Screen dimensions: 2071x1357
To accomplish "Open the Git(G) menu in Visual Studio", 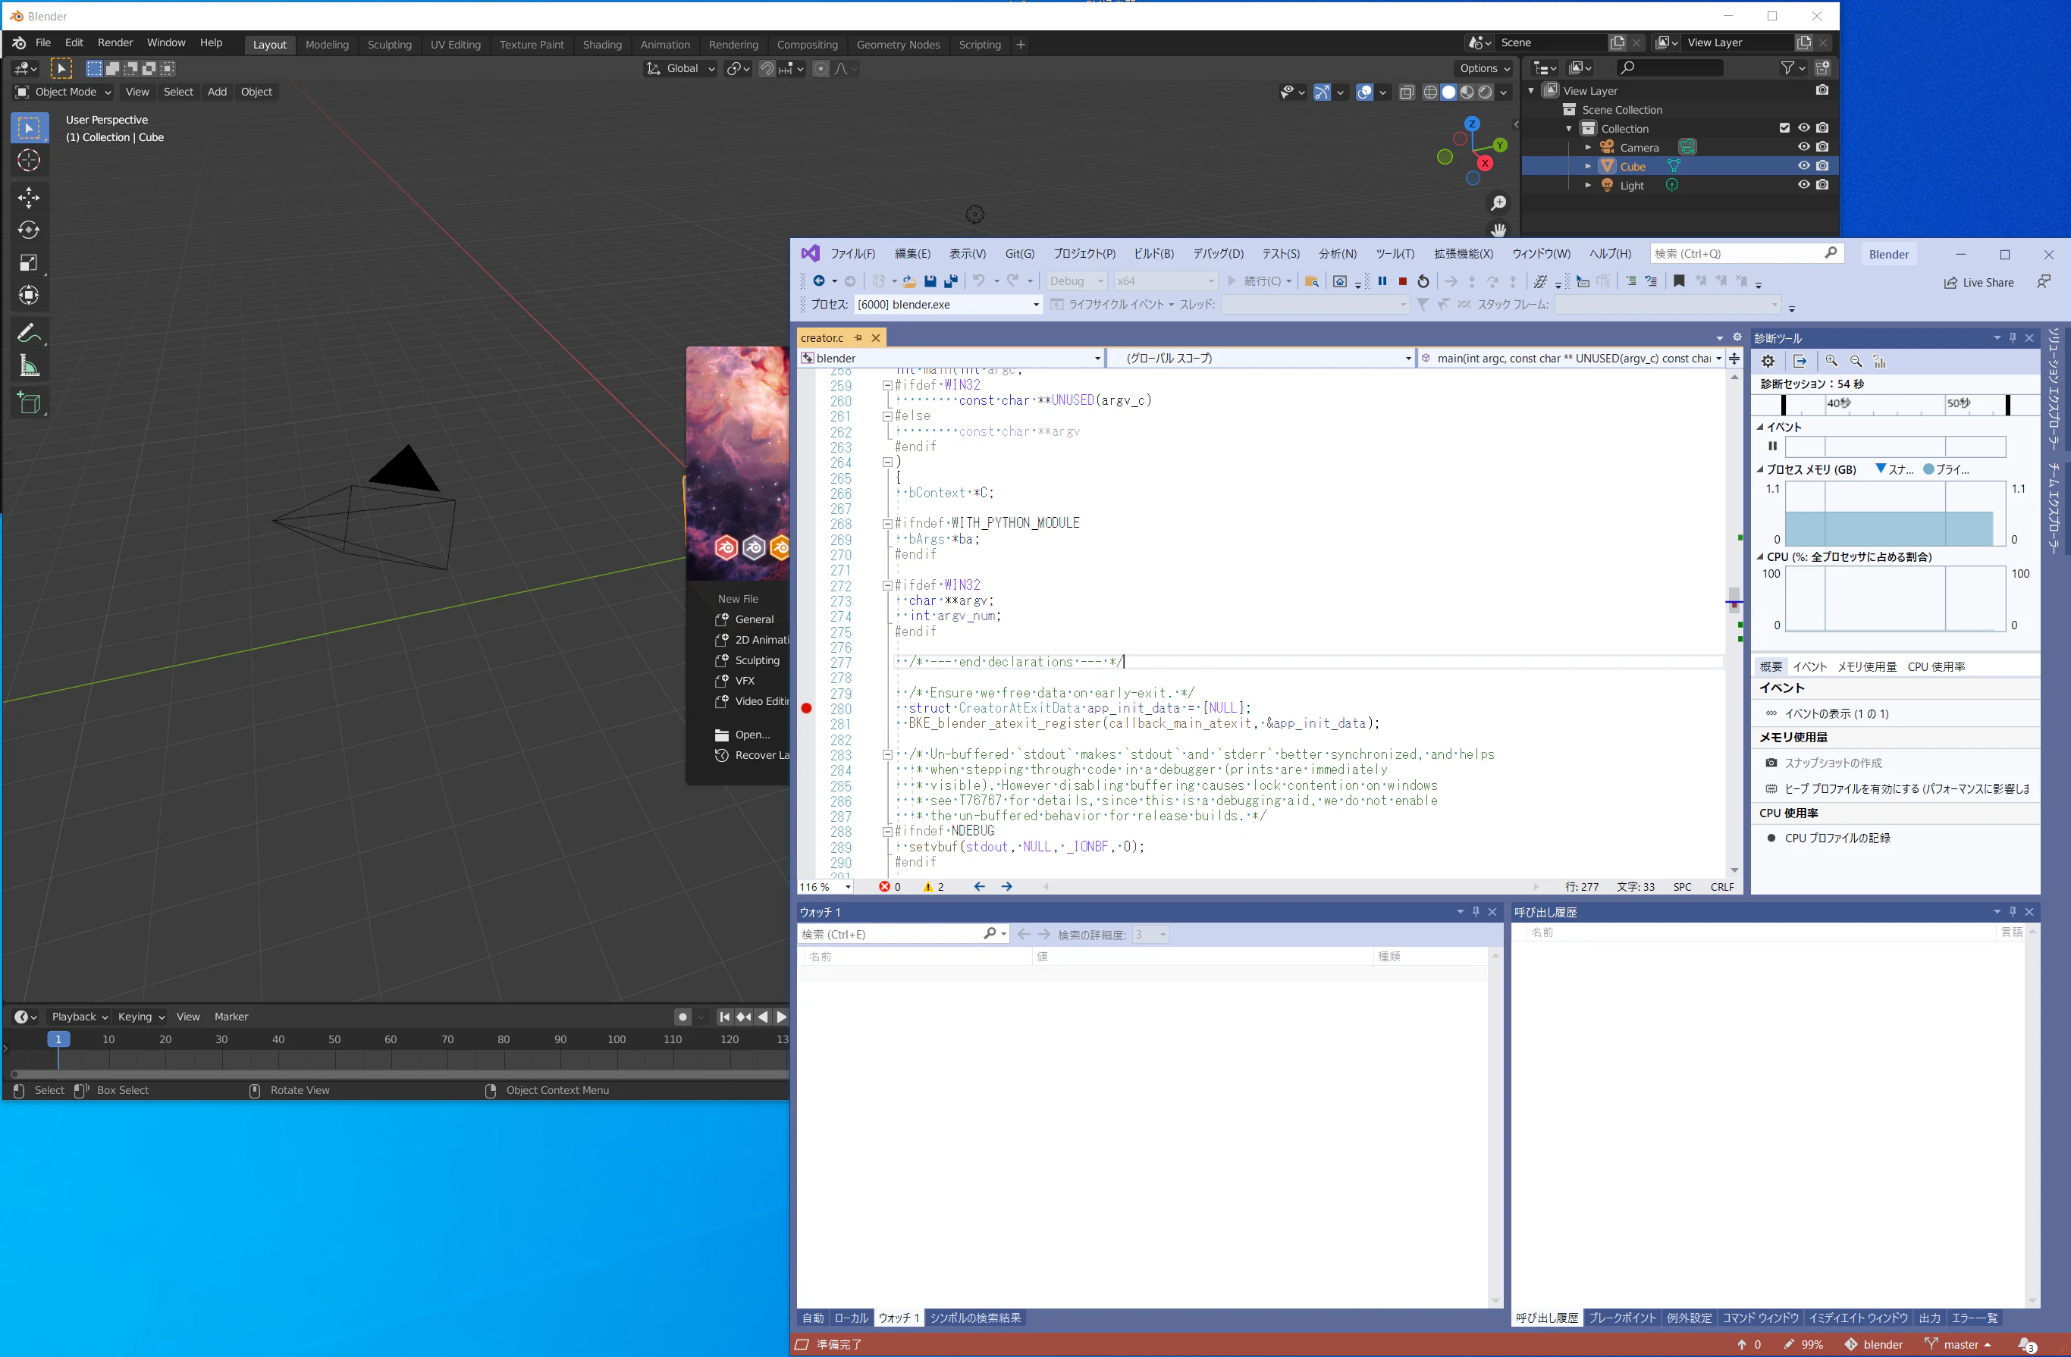I will tap(1020, 254).
